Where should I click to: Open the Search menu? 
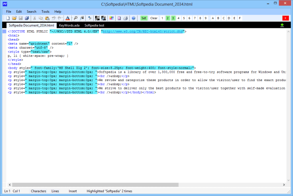(31, 12)
